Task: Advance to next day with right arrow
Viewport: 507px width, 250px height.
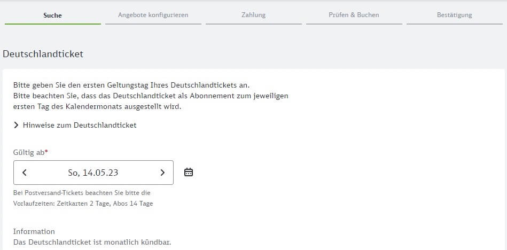Action: (162, 173)
